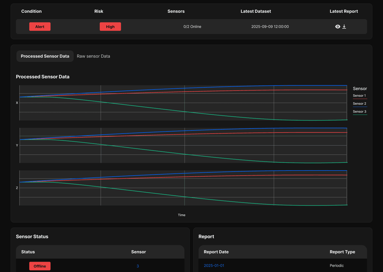
Task: Click the Periodic report type cell
Action: click(337, 266)
